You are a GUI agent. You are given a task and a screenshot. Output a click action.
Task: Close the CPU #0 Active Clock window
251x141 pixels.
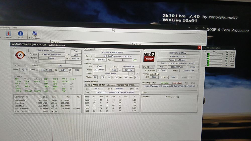coord(234,48)
